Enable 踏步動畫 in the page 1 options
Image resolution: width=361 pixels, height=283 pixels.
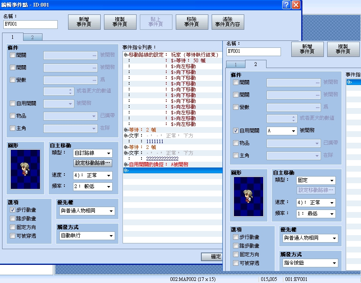pos(13,219)
